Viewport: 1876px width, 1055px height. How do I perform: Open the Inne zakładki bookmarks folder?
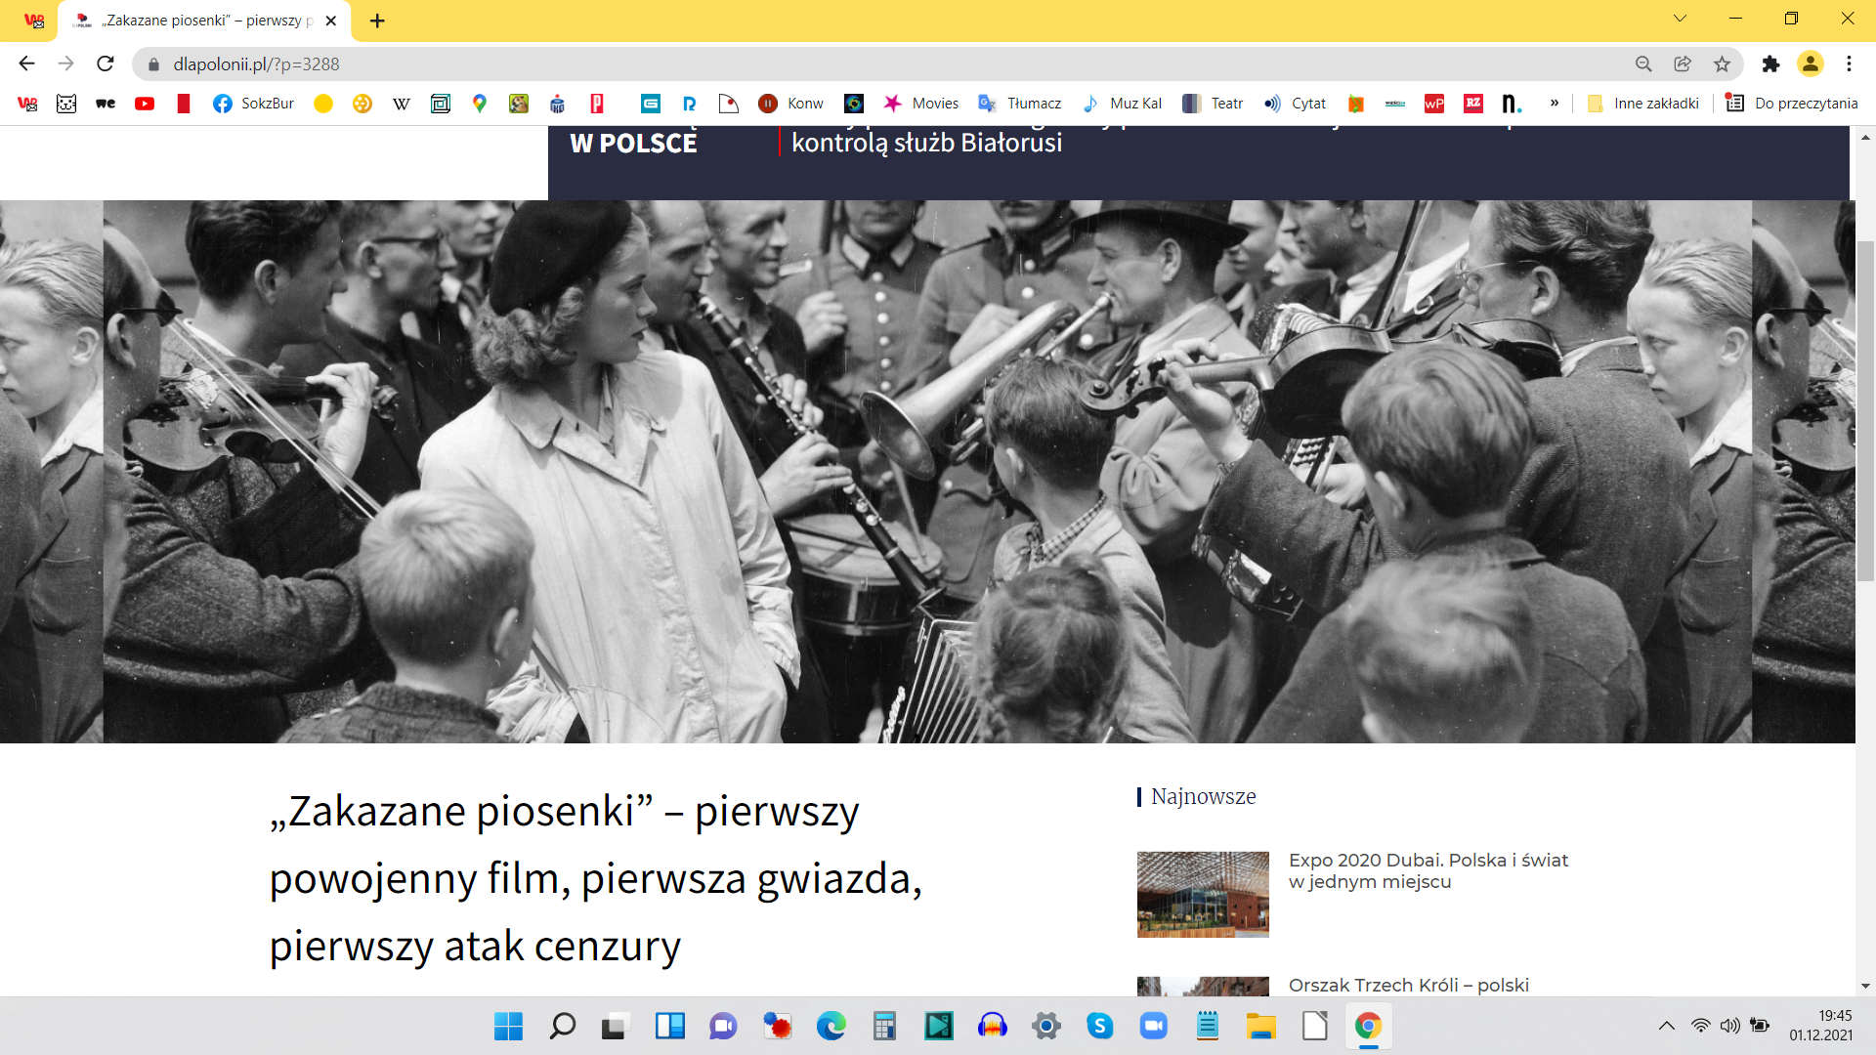(x=1643, y=104)
